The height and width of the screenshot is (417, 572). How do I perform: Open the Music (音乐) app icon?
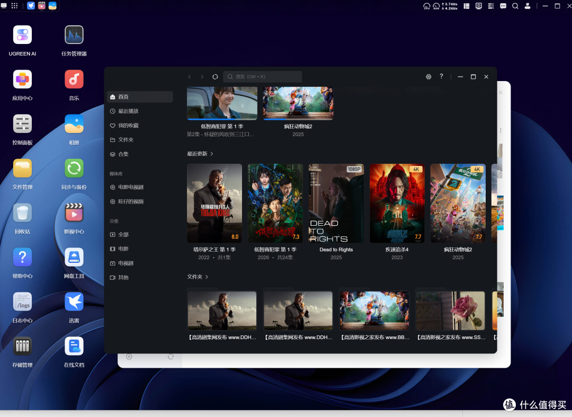coord(74,79)
